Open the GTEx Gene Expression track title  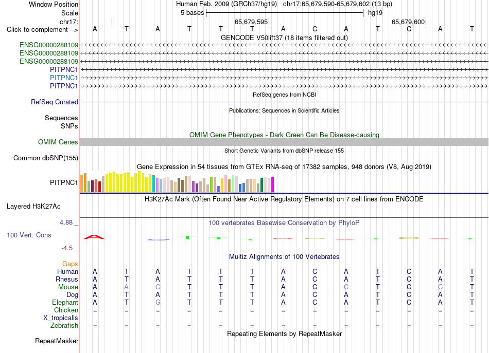[x=284, y=166]
